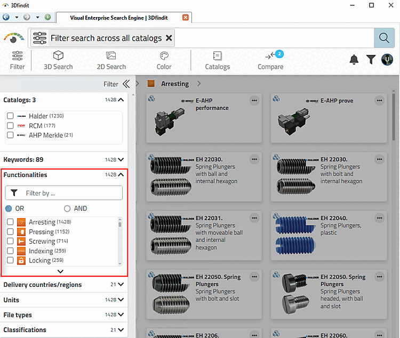Open the 2D Search tool
The image size is (400, 338).
tap(111, 60)
